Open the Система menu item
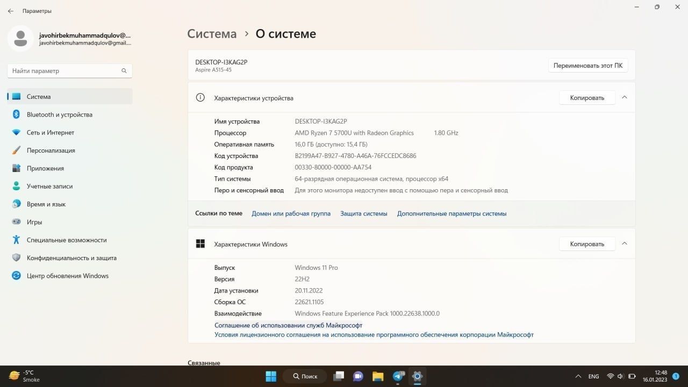 (x=70, y=97)
